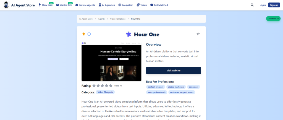Favorite Hour One with the star outline icon
This screenshot has height=120, width=283.
198,34
